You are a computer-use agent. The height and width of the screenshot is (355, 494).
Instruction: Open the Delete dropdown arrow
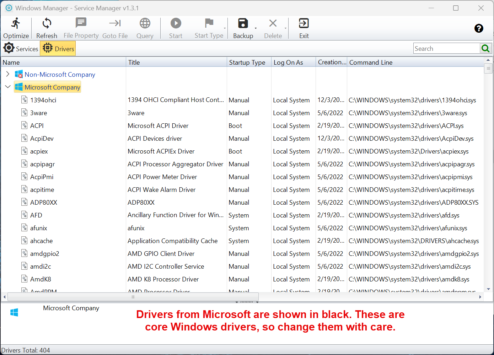click(x=285, y=28)
